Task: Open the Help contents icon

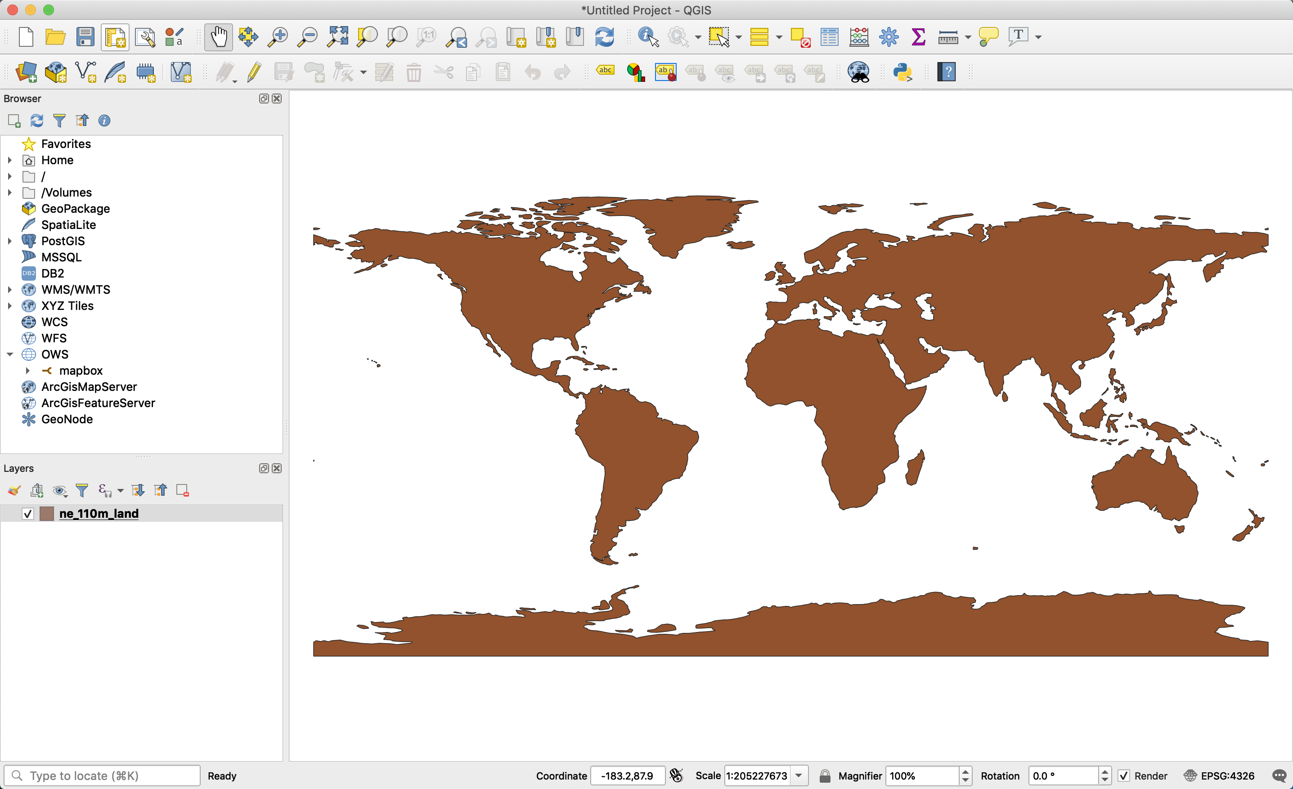Action: tap(947, 72)
